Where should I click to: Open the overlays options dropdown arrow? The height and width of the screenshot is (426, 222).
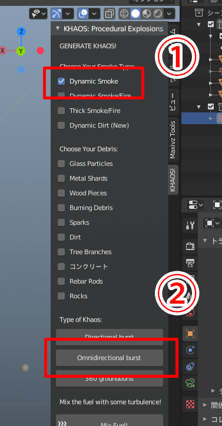pos(94,13)
